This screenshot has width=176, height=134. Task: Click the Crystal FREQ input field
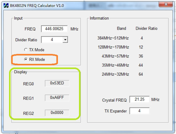point(139,99)
